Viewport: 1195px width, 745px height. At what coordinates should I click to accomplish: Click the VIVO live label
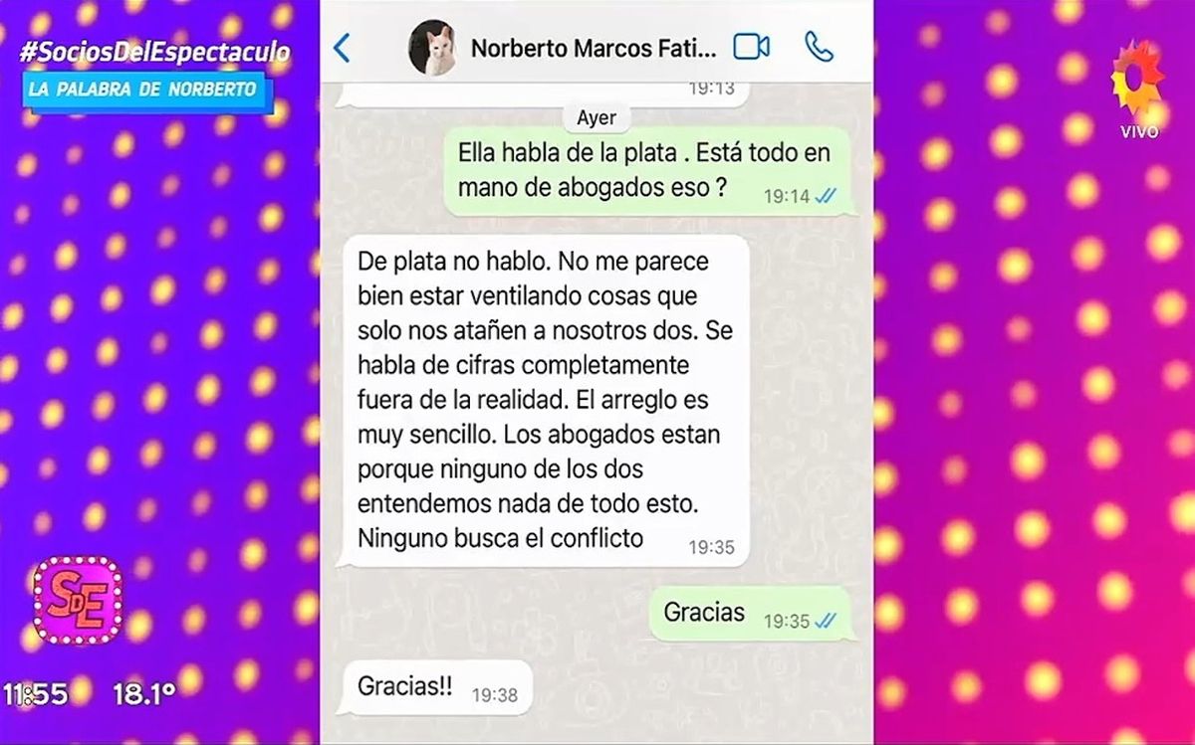coord(1139,132)
